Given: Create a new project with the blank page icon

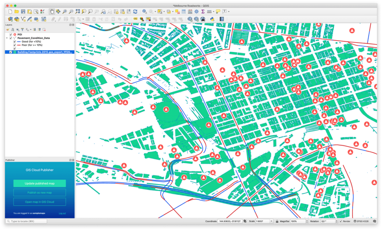Looking at the screenshot, I should [10, 12].
